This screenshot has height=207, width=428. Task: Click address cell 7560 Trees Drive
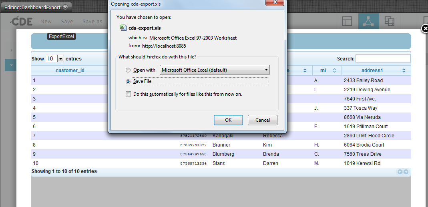click(362, 154)
